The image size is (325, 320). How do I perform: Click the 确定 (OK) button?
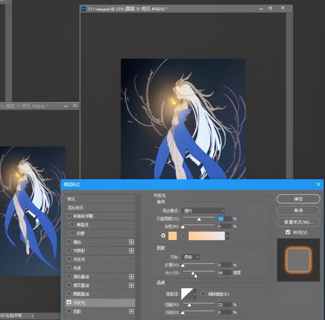pyautogui.click(x=298, y=199)
